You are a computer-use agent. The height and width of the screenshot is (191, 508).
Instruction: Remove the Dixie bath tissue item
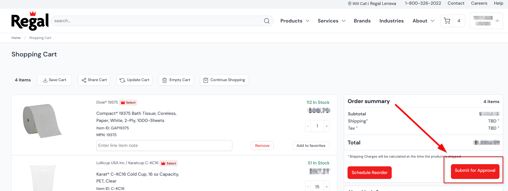click(x=262, y=146)
